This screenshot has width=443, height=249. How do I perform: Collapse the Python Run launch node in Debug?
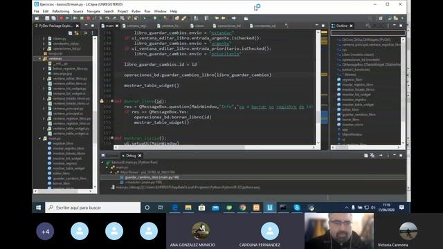(x=102, y=163)
